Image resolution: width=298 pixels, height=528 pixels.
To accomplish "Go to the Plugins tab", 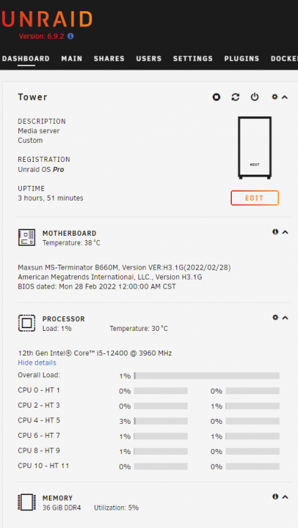I will (x=242, y=58).
